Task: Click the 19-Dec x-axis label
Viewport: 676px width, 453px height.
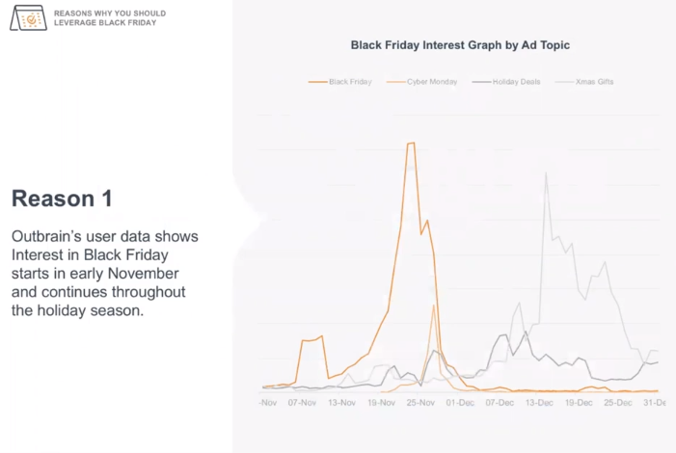Action: pyautogui.click(x=577, y=402)
